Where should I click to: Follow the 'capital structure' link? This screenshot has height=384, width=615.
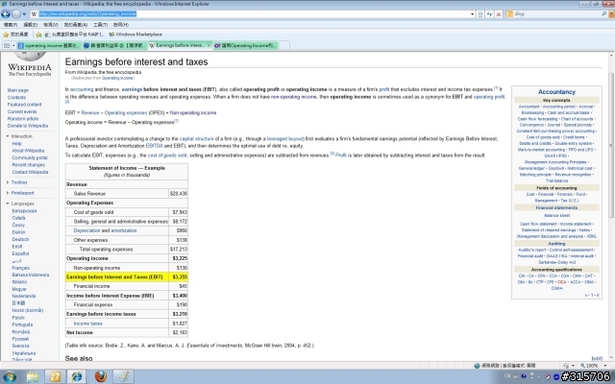coord(196,138)
